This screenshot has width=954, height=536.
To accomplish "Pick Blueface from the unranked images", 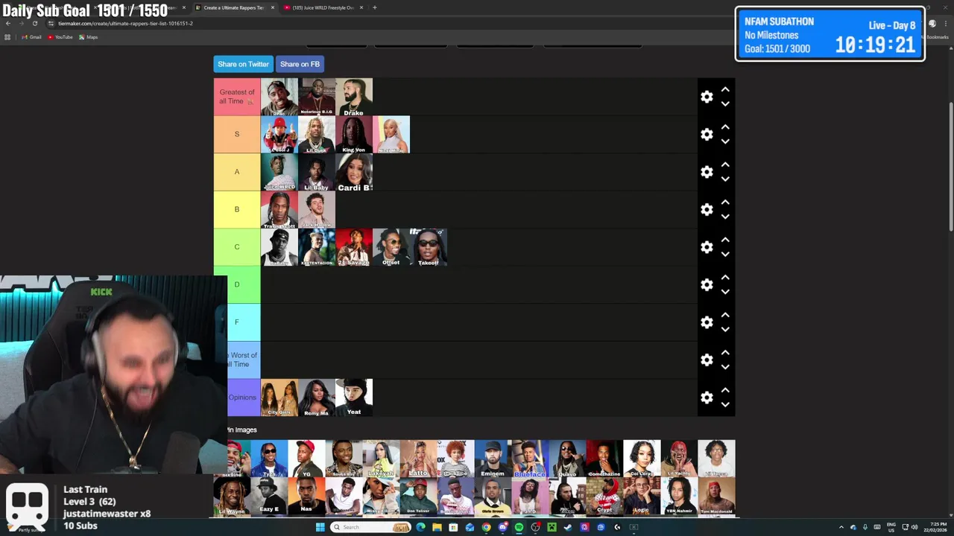I will [530, 459].
